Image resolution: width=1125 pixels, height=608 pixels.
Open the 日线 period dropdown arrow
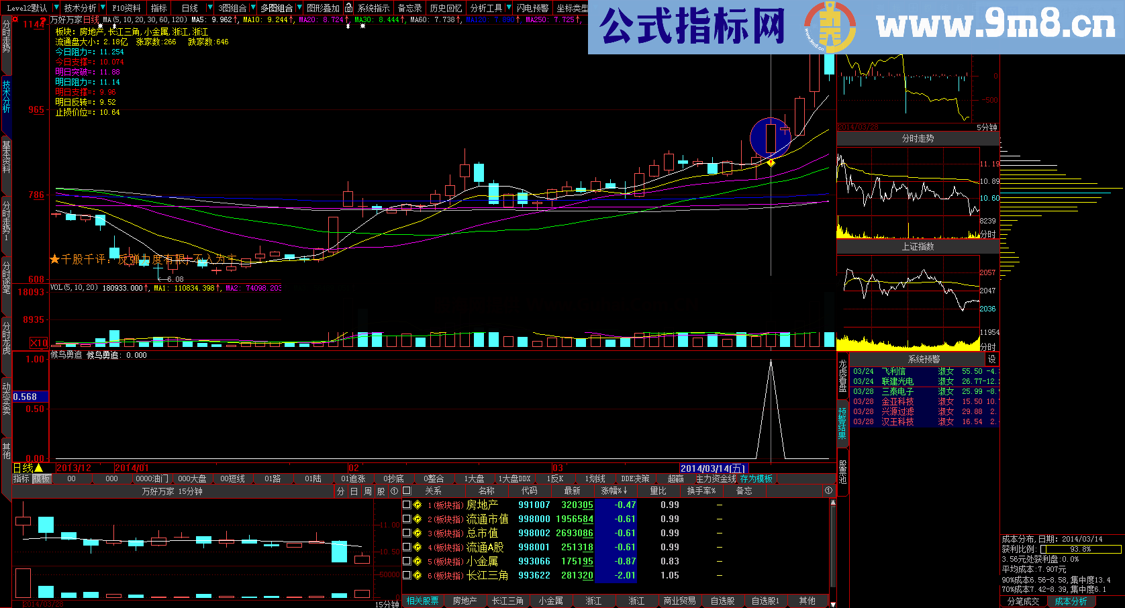pyautogui.click(x=209, y=8)
